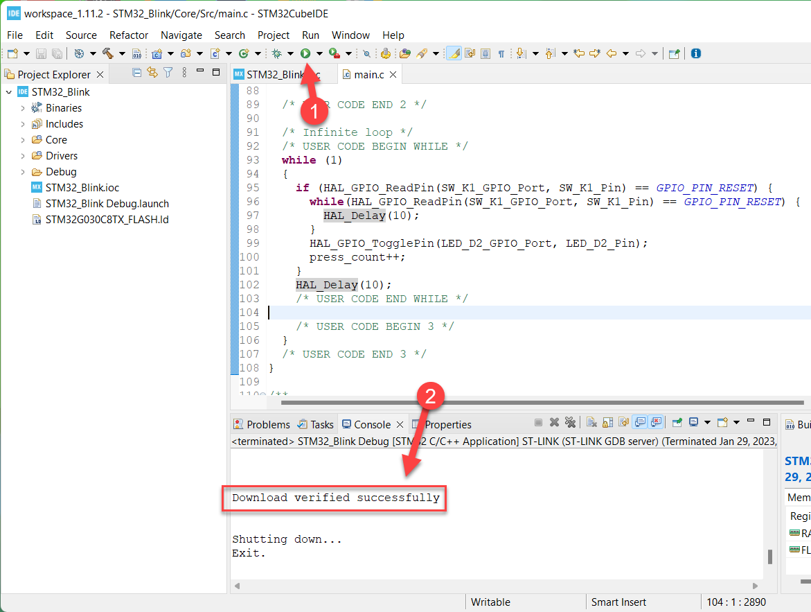Viewport: 811px width, 612px height.
Task: Click the Last Edit Location arrow icon
Action: click(579, 53)
